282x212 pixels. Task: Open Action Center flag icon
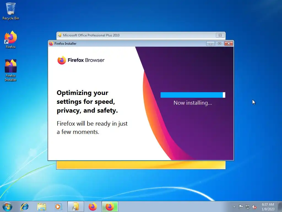click(x=241, y=206)
